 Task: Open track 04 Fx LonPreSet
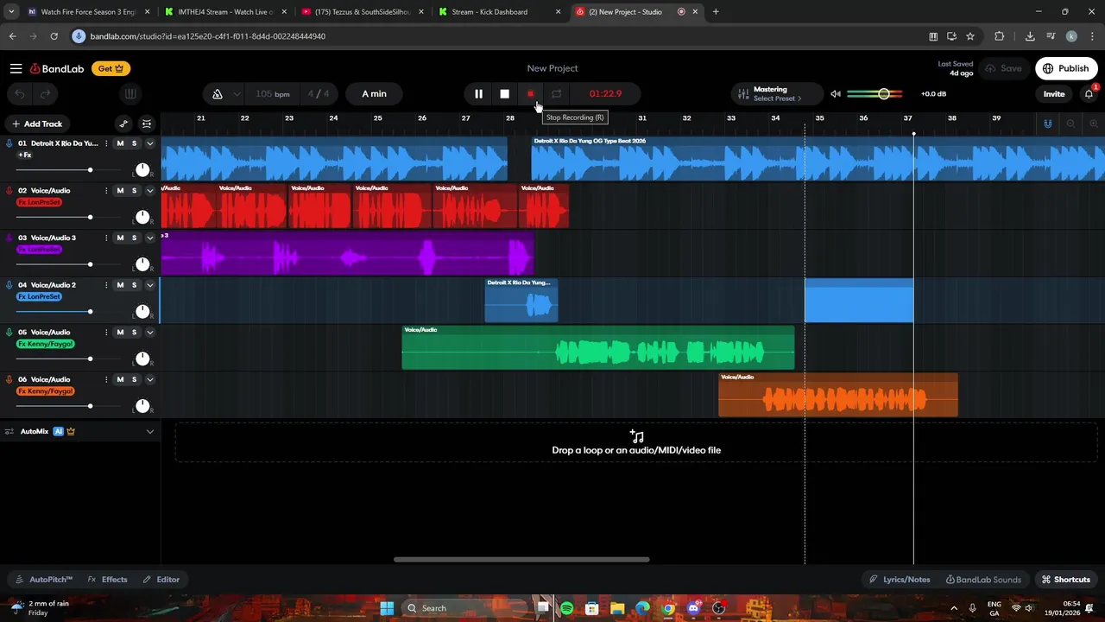coord(39,296)
